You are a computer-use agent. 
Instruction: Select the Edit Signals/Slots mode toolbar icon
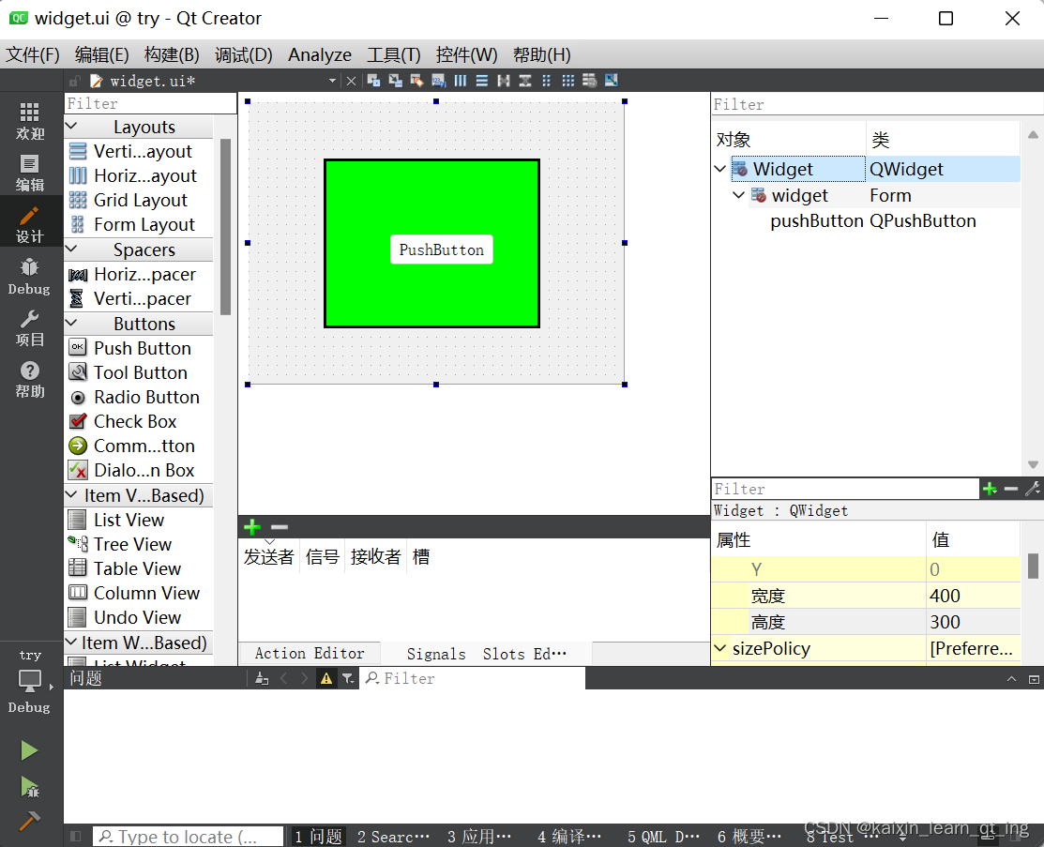coord(394,81)
